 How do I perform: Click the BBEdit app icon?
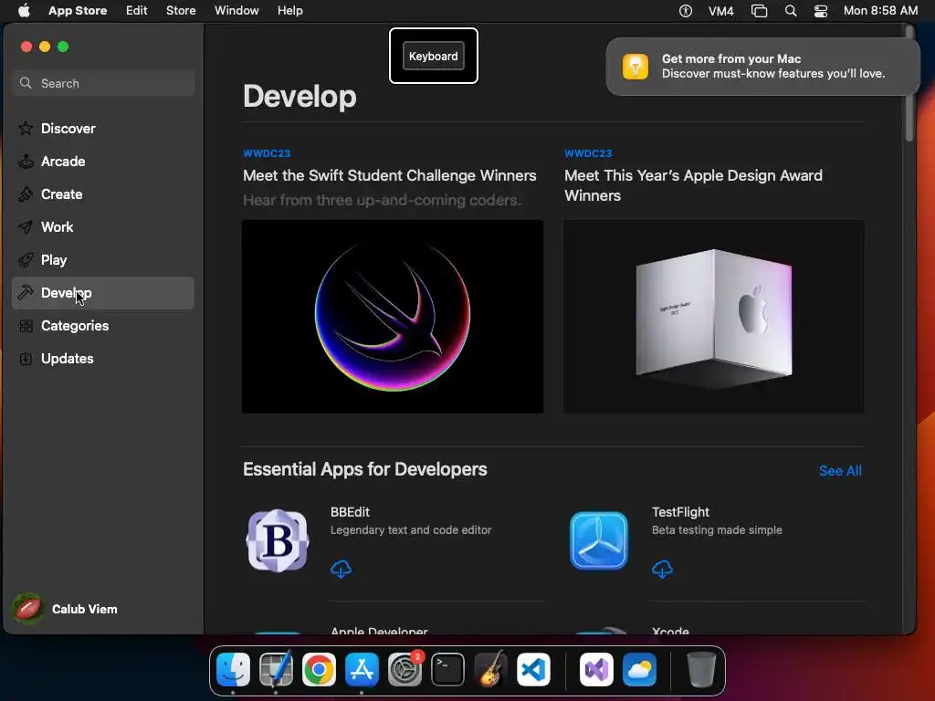(x=278, y=540)
